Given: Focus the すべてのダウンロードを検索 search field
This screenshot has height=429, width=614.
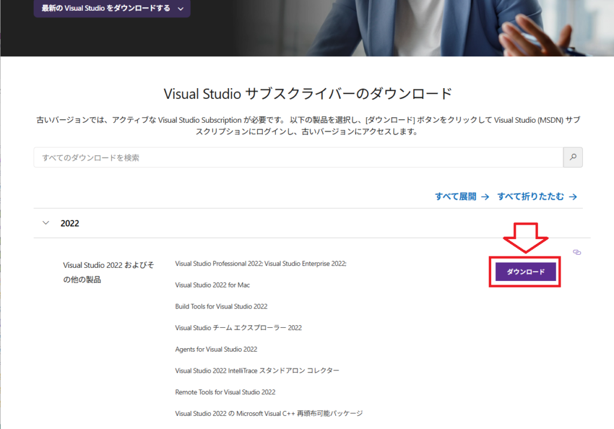Looking at the screenshot, I should [298, 158].
